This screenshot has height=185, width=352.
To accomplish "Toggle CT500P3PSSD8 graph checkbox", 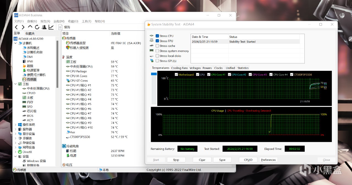I will [x=291, y=74].
